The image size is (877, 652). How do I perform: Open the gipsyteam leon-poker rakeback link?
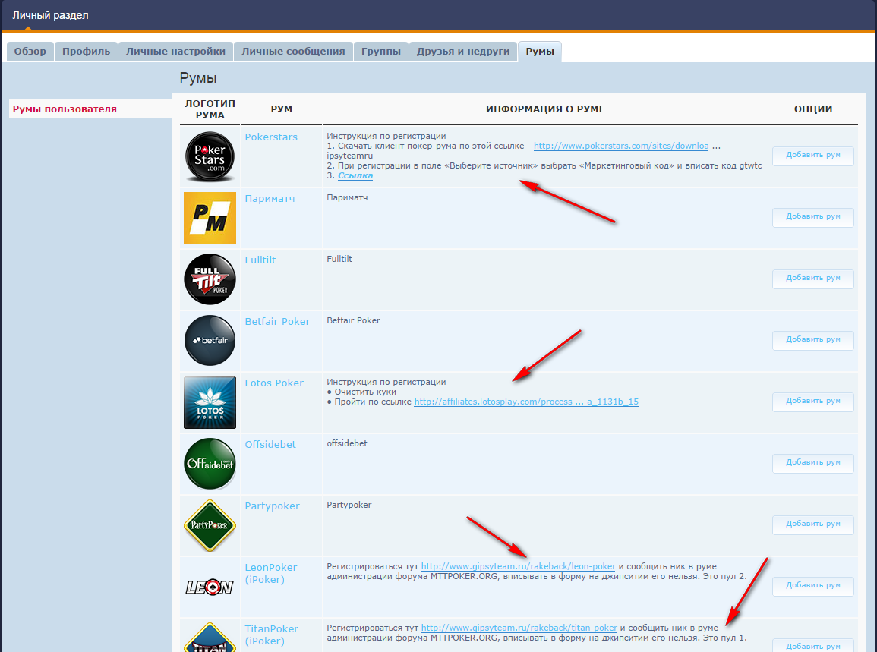pyautogui.click(x=518, y=566)
